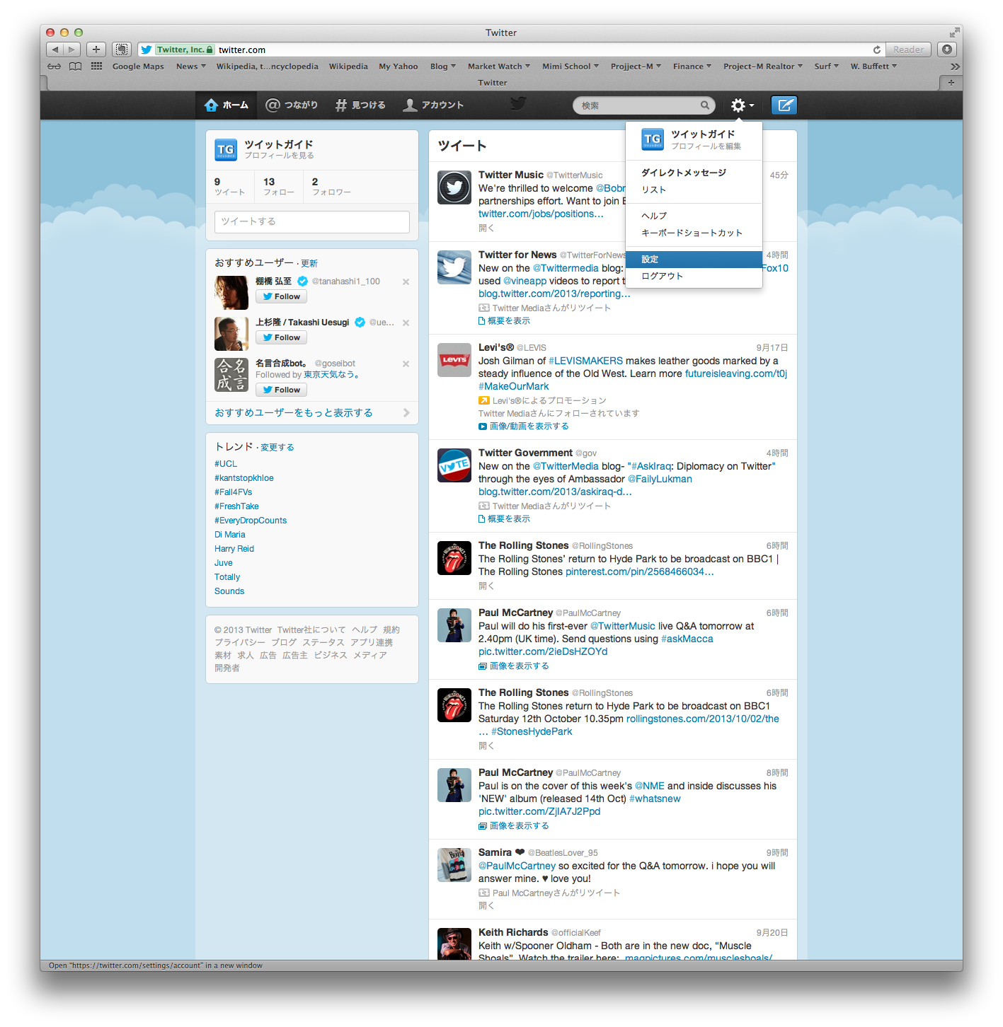Click first Rolling Stones tongue avatar
Viewport: 1003px width, 1027px height.
[x=454, y=558]
